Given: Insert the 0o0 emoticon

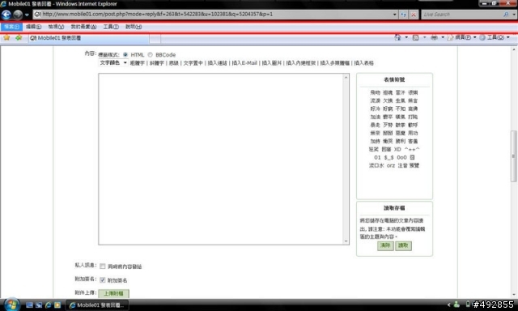Looking at the screenshot, I should (401, 158).
